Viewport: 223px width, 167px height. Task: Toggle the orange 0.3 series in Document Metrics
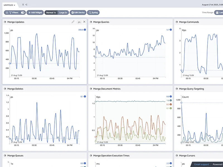coord(171,104)
